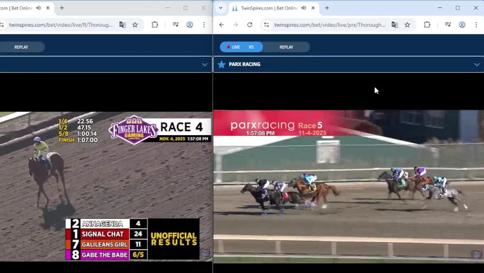Reload the Parx racing page
The width and height of the screenshot is (484, 273).
250,25
